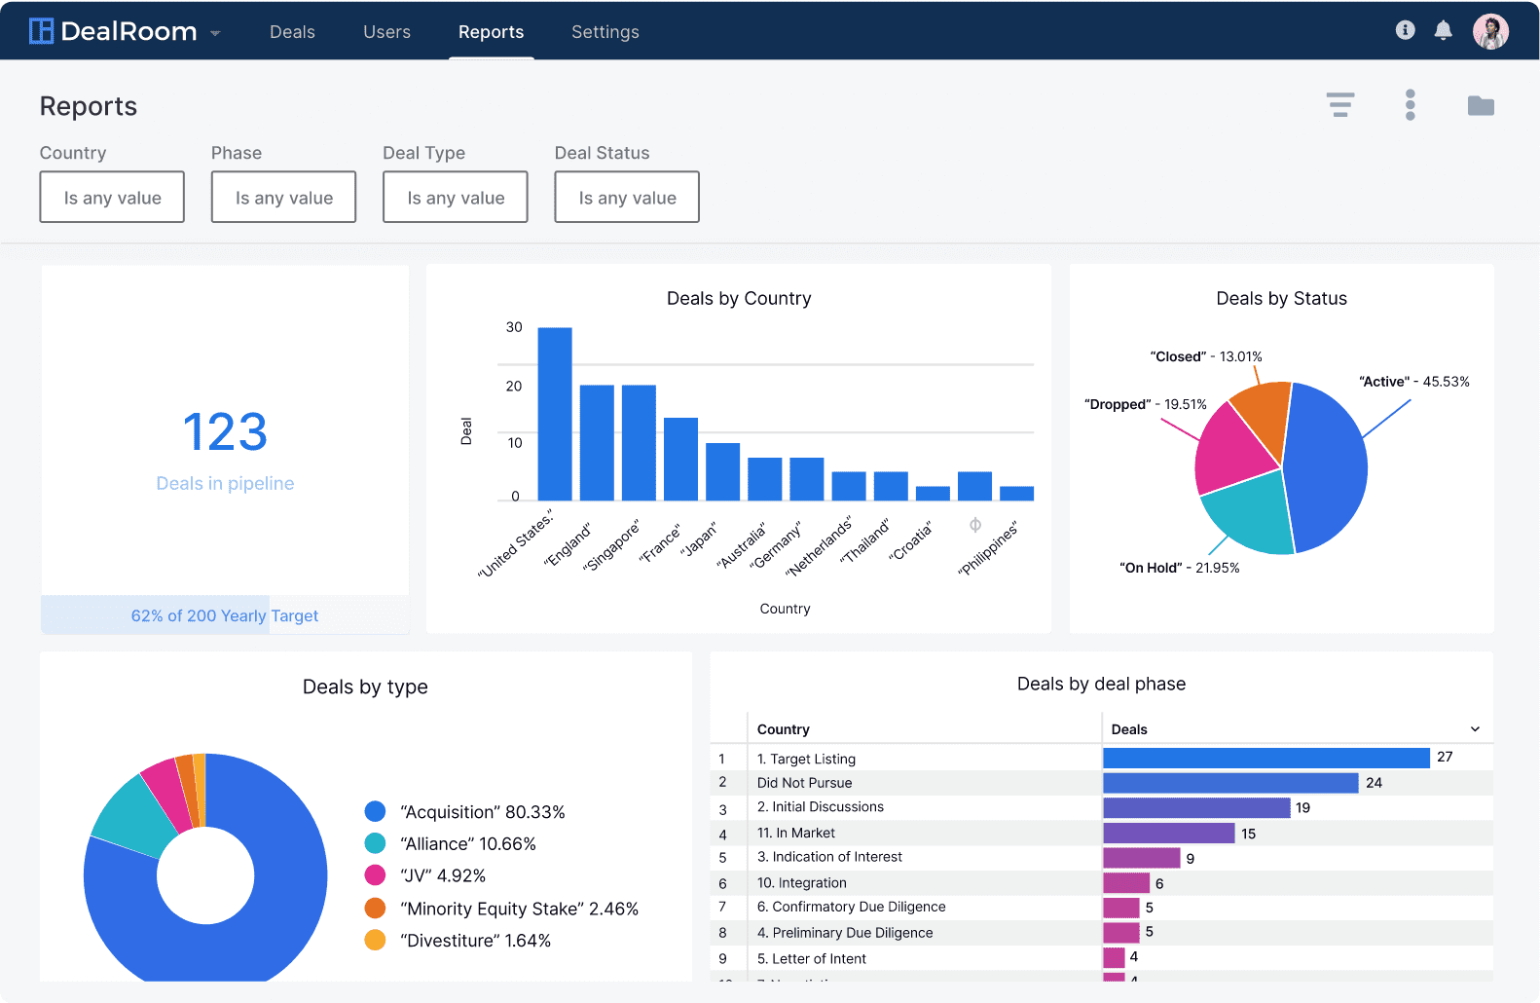Click the Yearly Target progress bar

pos(225,615)
